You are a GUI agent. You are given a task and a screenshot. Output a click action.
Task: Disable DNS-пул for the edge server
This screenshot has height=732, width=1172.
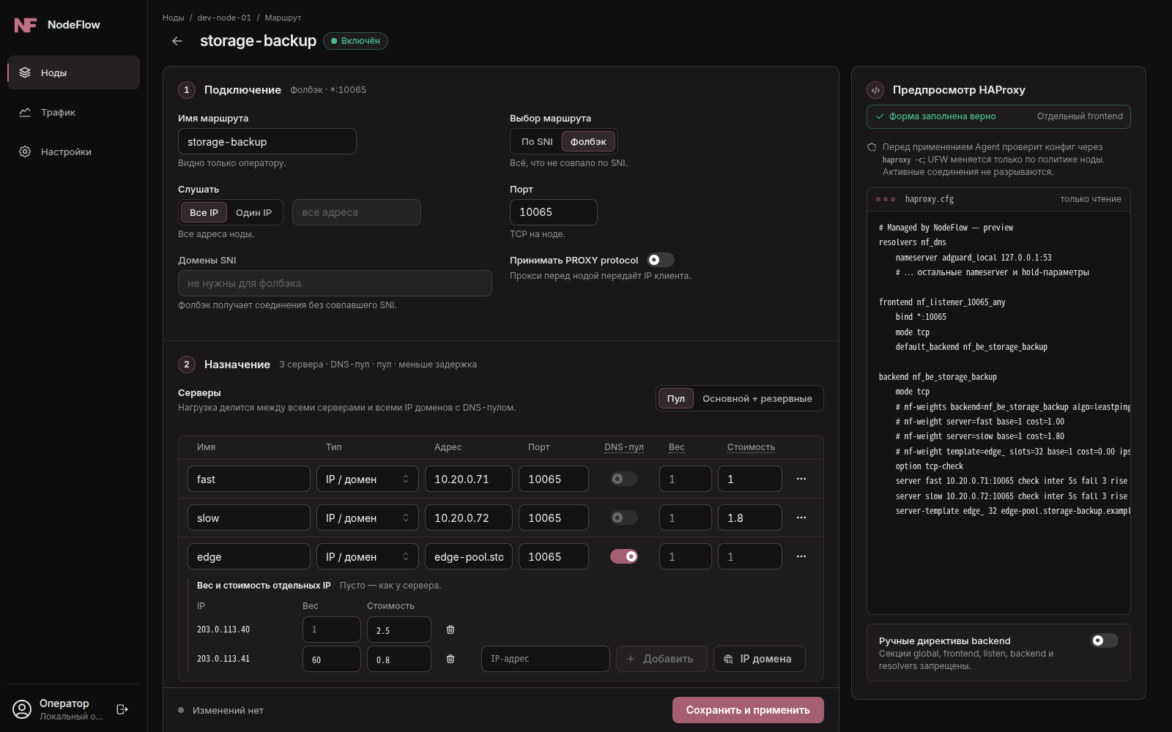tap(624, 556)
